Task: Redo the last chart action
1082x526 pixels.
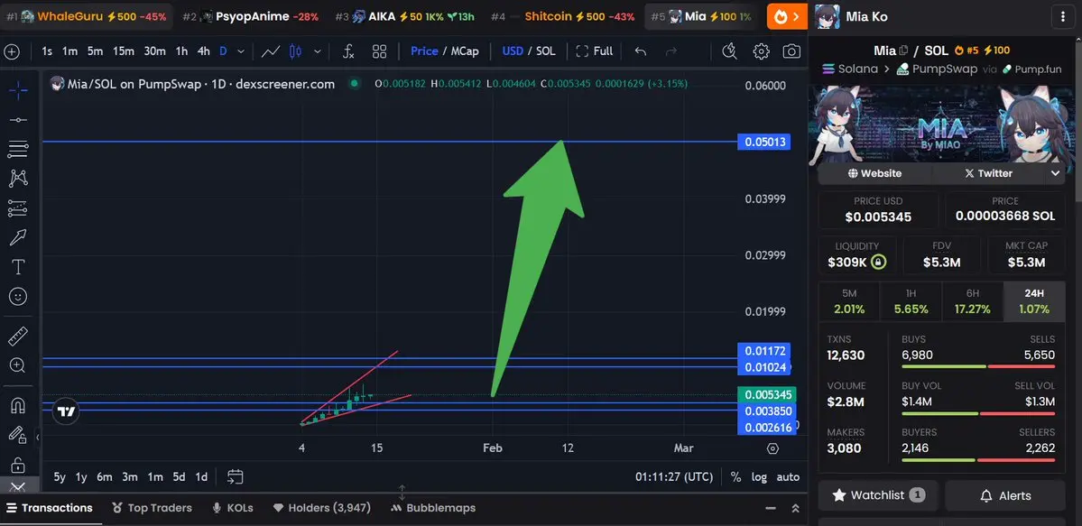Action: [670, 51]
